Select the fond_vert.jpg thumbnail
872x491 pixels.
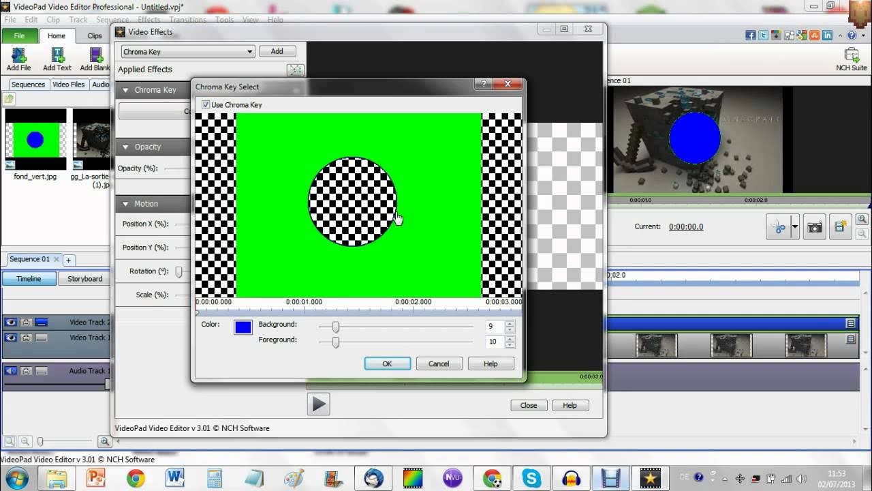point(35,140)
